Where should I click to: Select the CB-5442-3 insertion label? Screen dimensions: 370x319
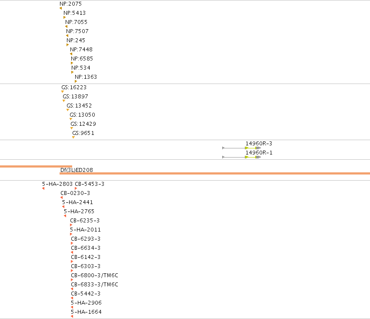[86, 294]
